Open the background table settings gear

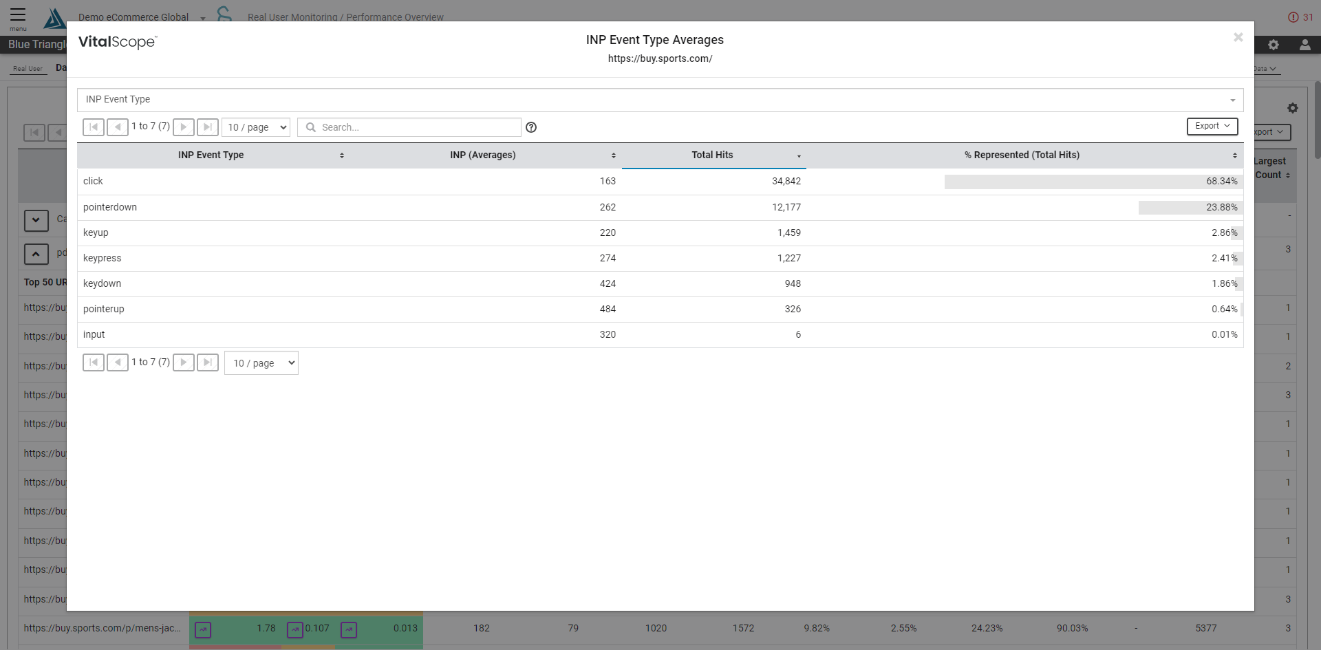pos(1293,108)
